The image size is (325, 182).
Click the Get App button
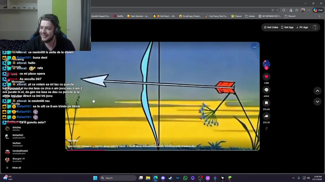287,27
